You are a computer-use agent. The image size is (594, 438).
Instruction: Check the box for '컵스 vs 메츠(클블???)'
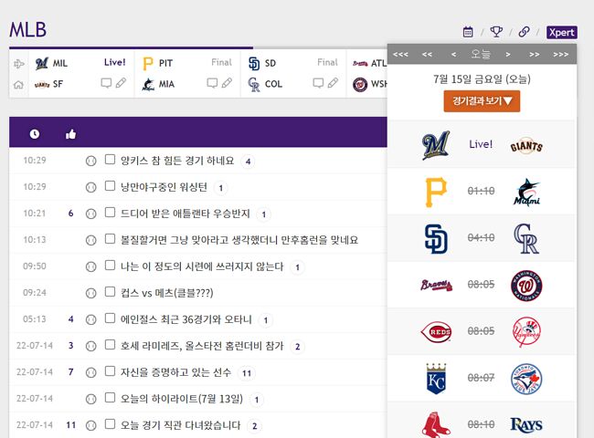[x=110, y=292]
